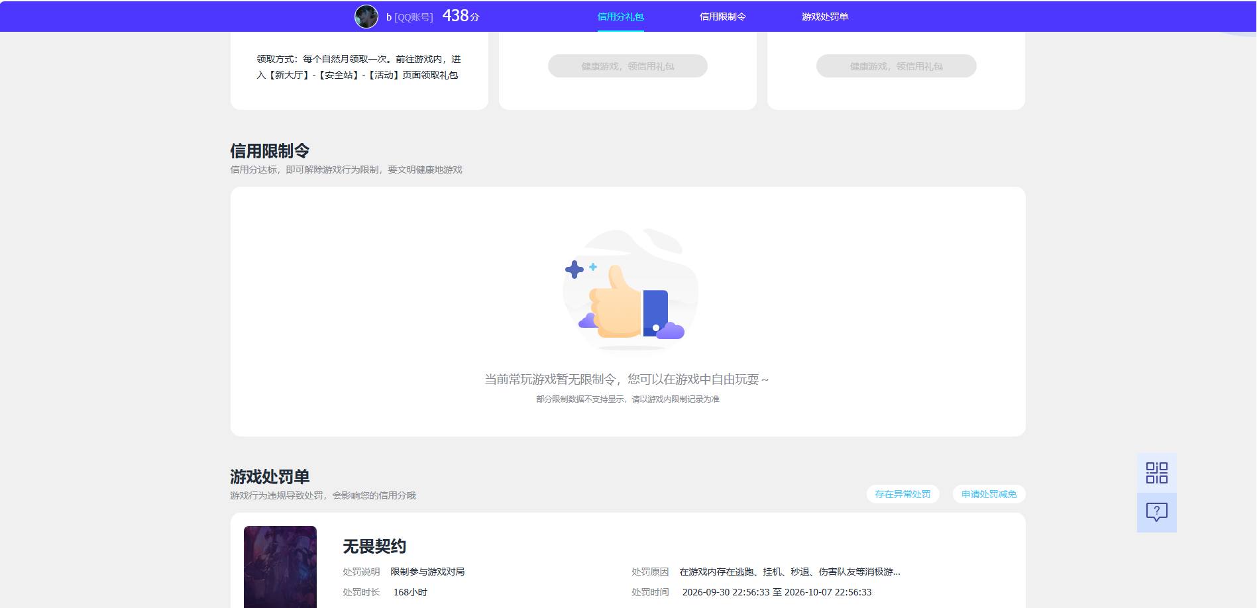The width and height of the screenshot is (1257, 608).
Task: Click the 438分 credit score
Action: click(461, 16)
